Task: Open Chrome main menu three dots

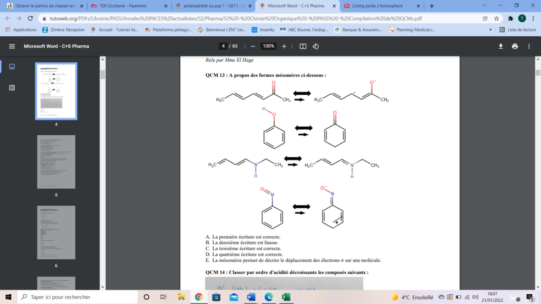Action: click(x=533, y=18)
